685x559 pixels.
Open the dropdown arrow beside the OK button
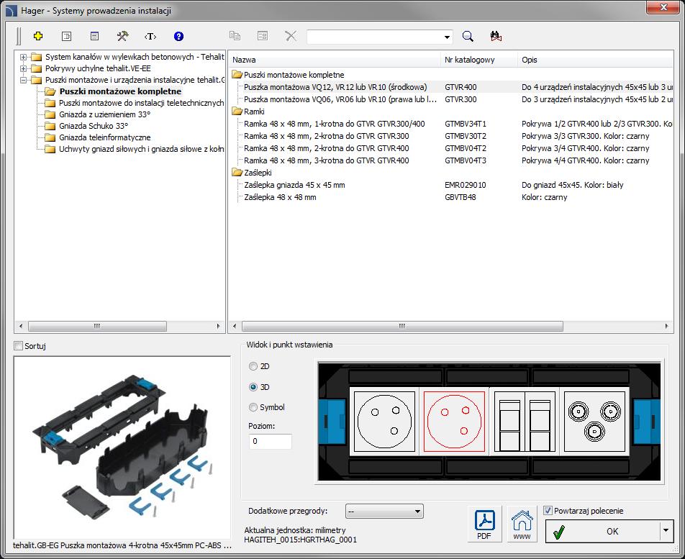click(666, 531)
